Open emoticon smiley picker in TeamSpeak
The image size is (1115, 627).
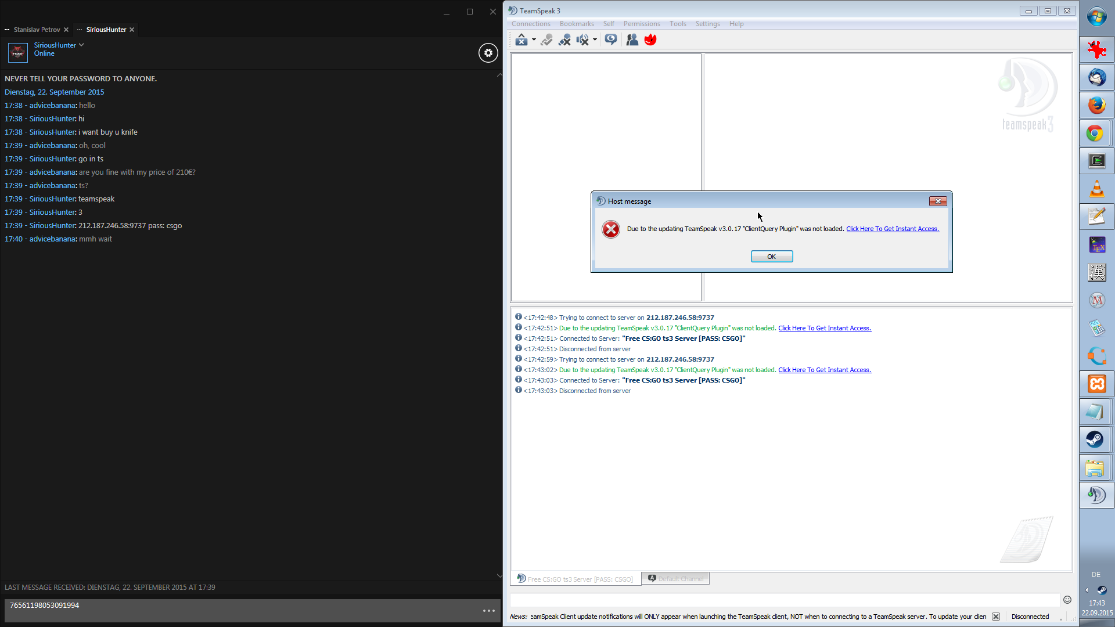(x=1067, y=600)
